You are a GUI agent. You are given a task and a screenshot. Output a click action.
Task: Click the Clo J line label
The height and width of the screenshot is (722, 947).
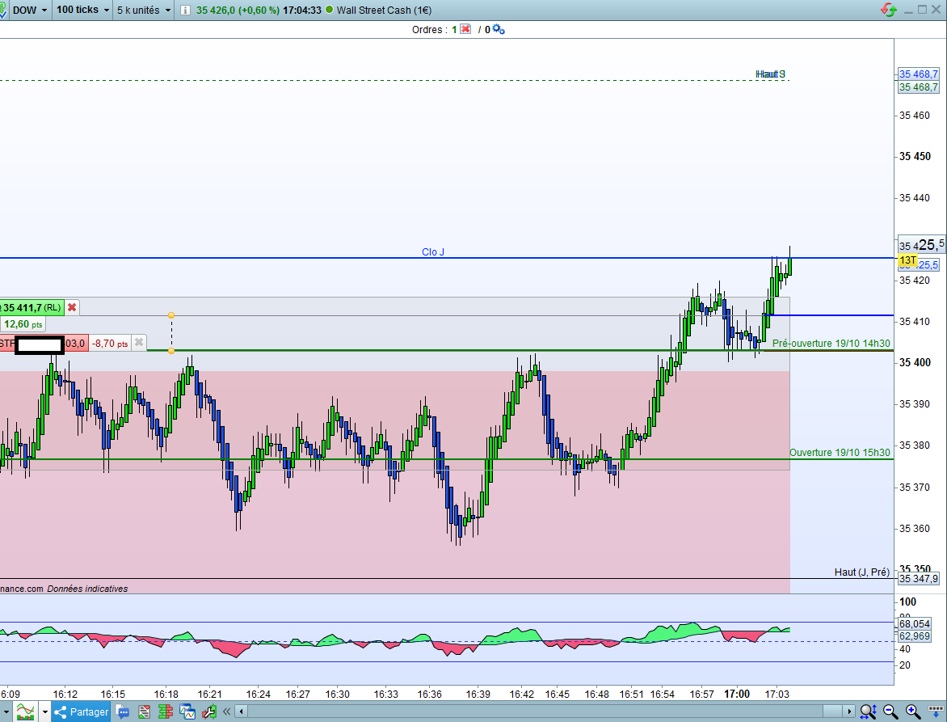[433, 252]
